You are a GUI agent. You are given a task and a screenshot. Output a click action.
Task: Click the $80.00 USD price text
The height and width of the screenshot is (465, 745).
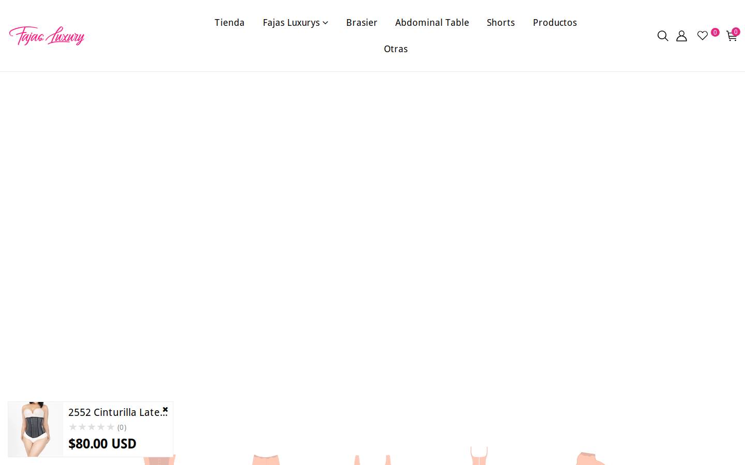(x=102, y=443)
